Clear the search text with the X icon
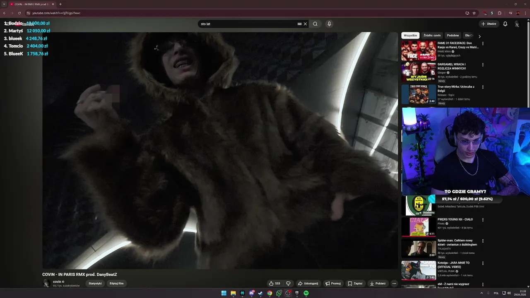The image size is (530, 298). [x=305, y=24]
